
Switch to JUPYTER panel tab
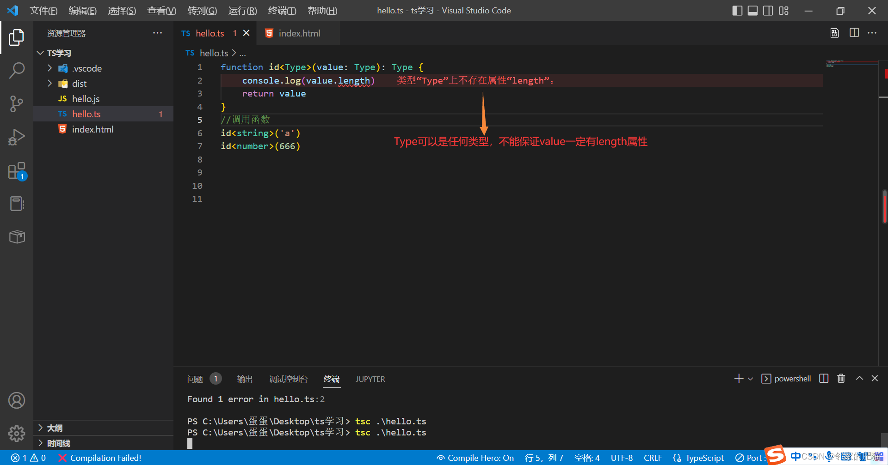[x=370, y=379]
